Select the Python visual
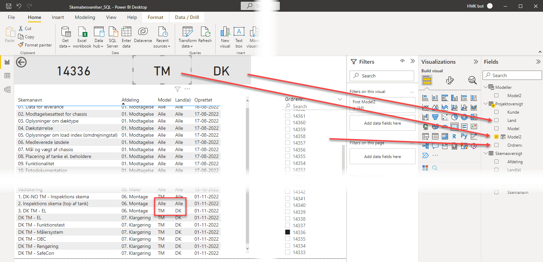Viewport: 543px width, 262px height. (x=464, y=136)
